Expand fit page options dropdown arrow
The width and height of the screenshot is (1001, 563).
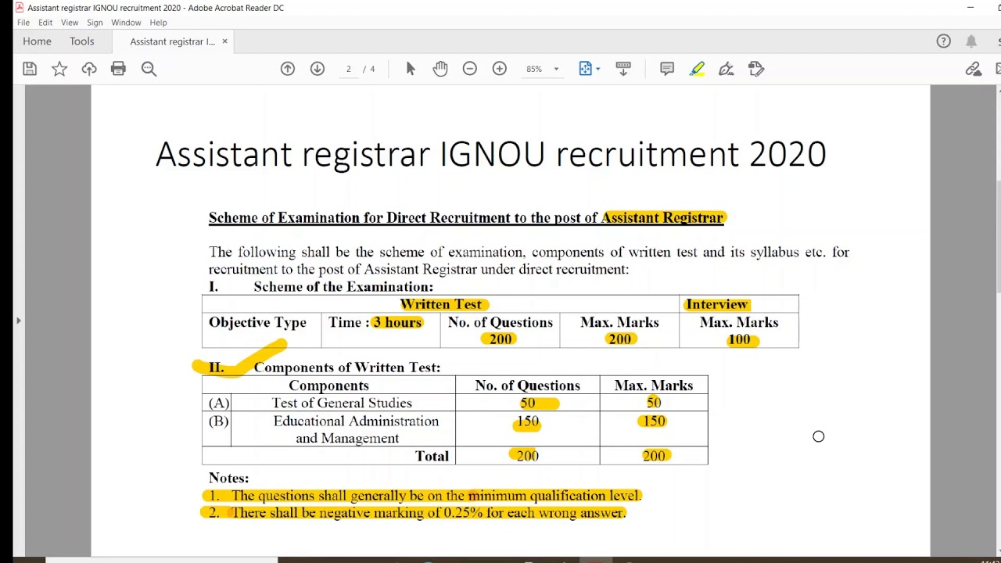(x=598, y=69)
